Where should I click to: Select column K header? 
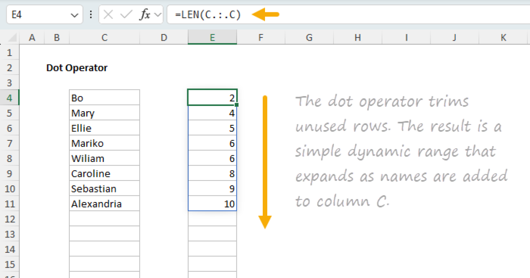coord(503,38)
